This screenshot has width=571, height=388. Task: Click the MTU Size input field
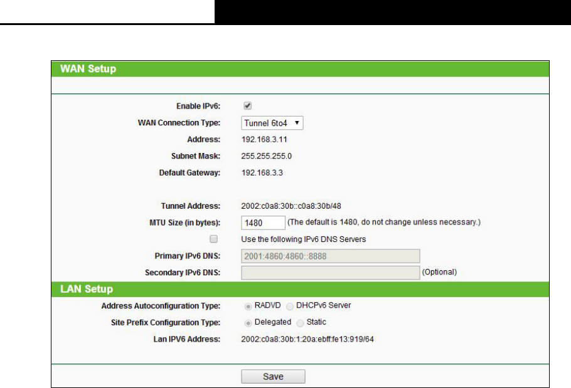(x=263, y=223)
